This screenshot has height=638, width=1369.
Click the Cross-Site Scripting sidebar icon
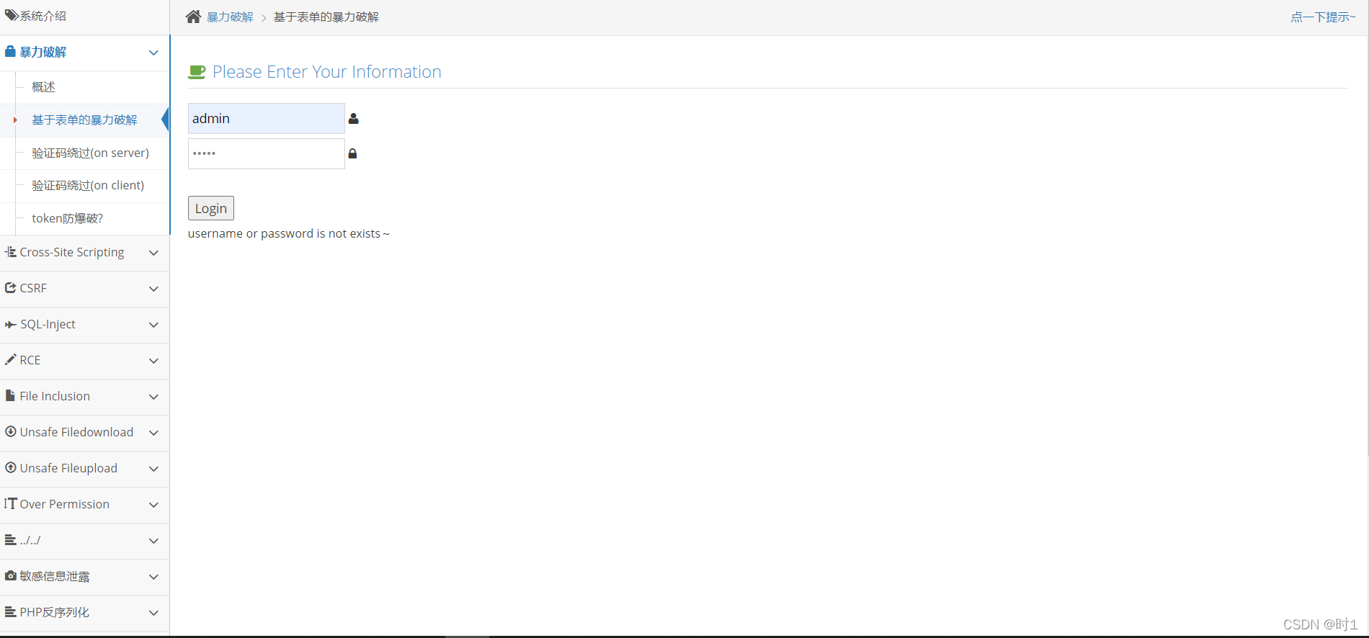coord(10,252)
